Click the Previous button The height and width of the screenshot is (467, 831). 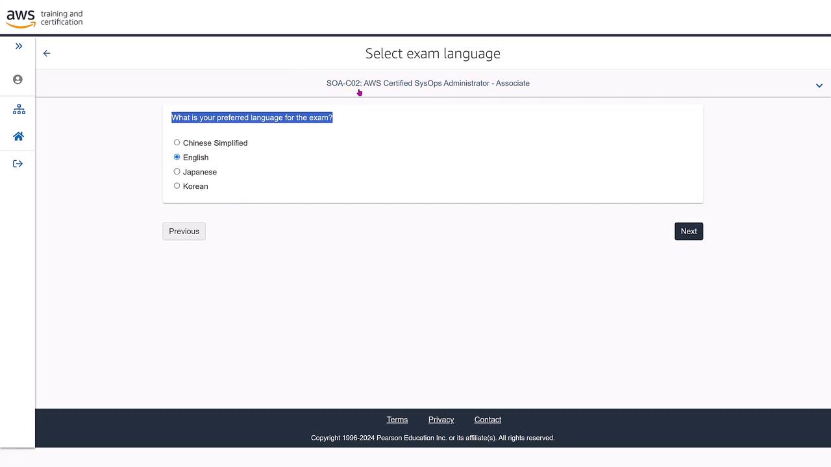tap(184, 232)
